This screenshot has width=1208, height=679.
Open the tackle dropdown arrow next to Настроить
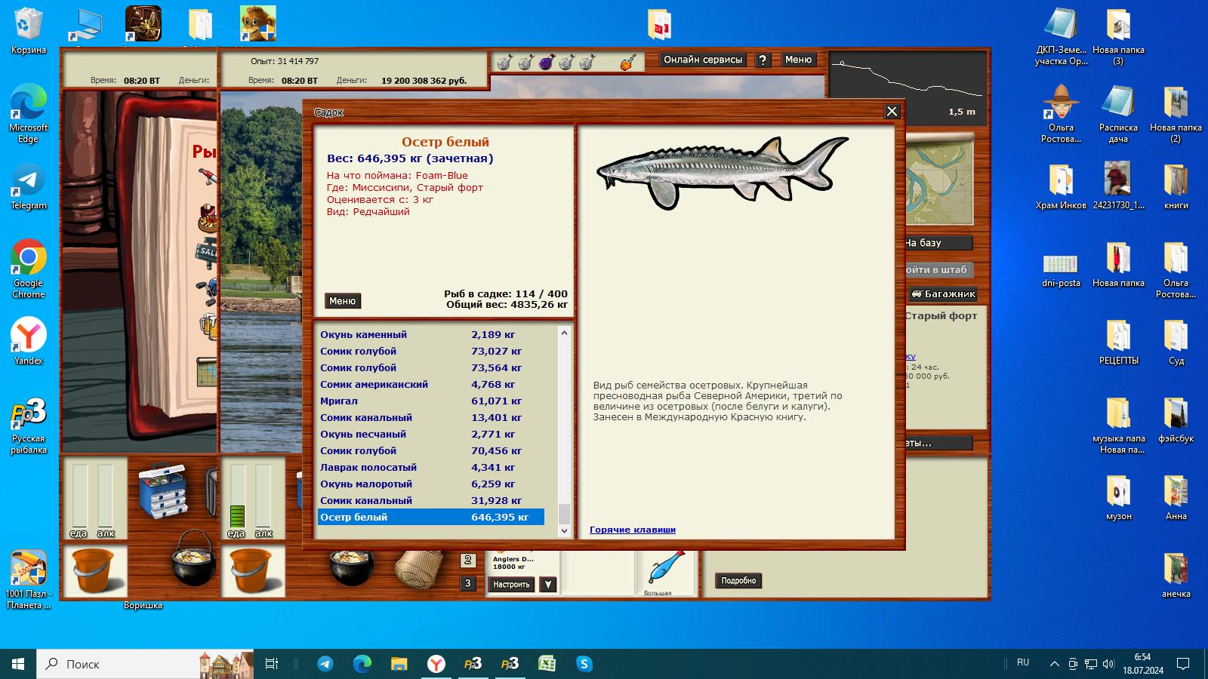click(x=548, y=585)
